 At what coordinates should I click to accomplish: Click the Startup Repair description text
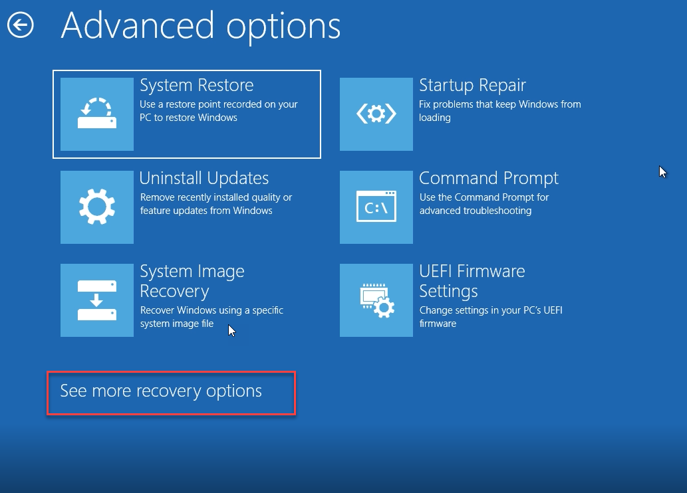coord(500,110)
